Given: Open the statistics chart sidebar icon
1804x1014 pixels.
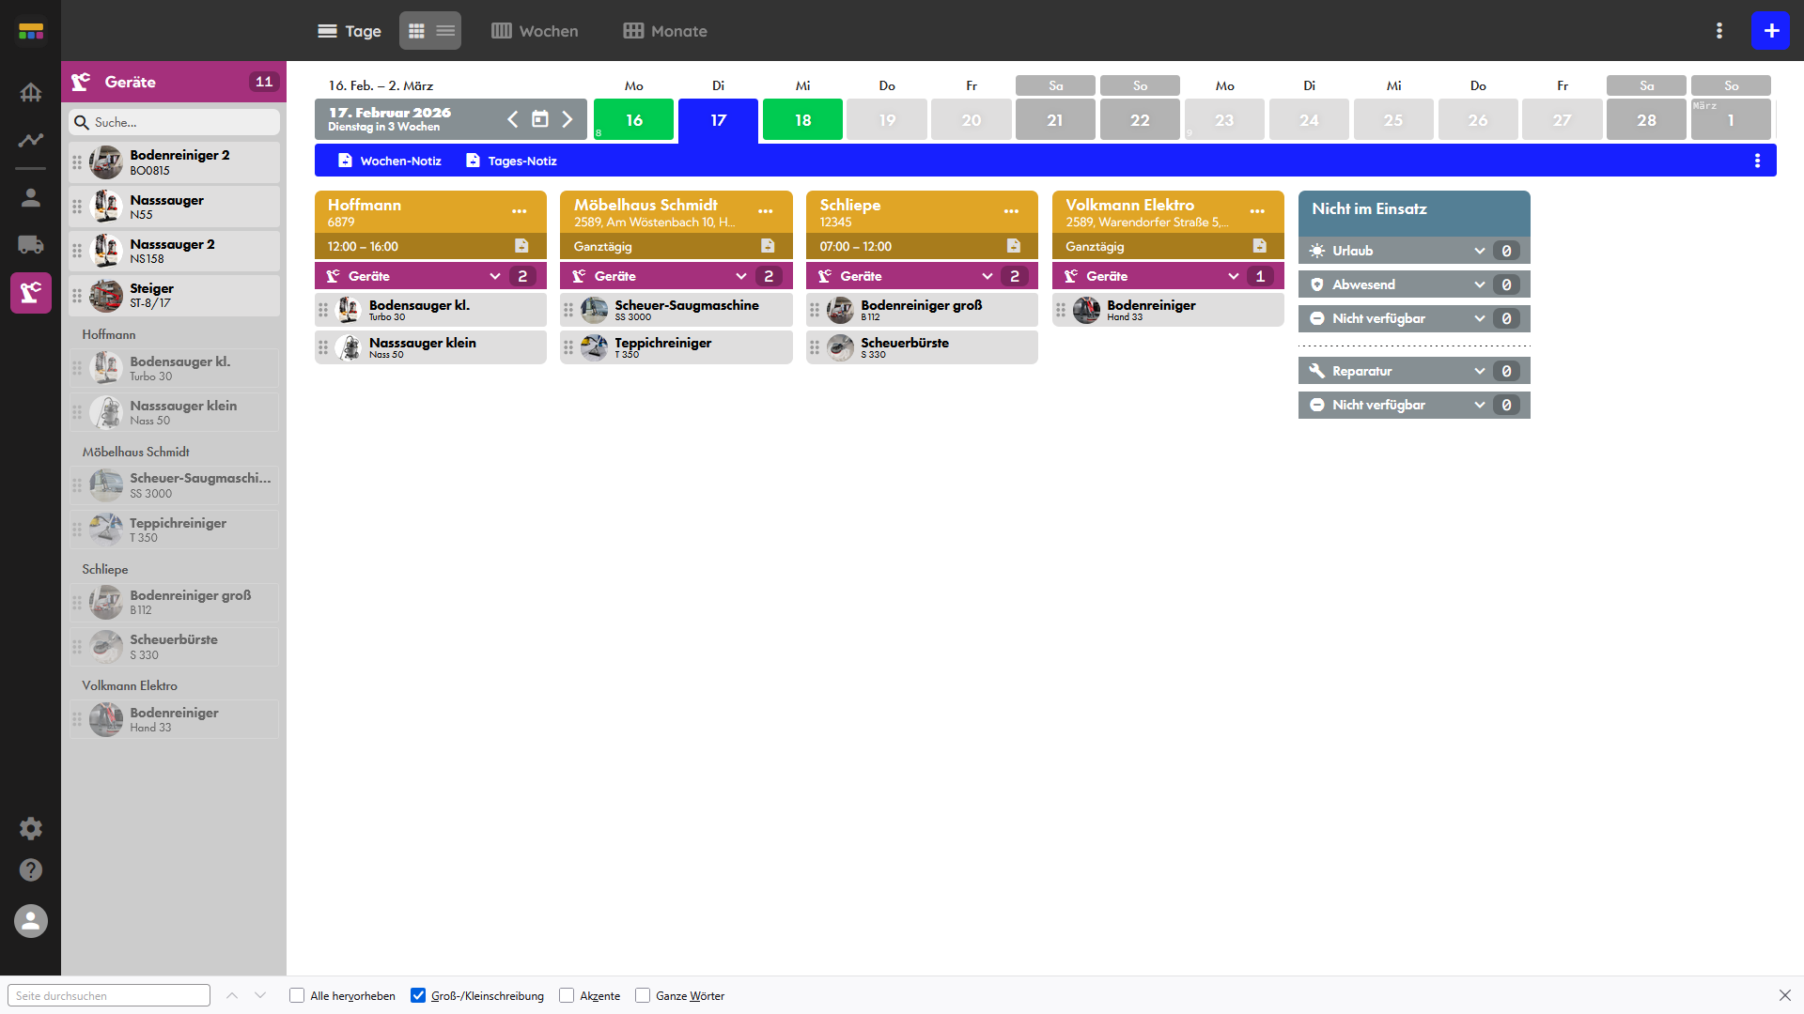Looking at the screenshot, I should point(30,140).
